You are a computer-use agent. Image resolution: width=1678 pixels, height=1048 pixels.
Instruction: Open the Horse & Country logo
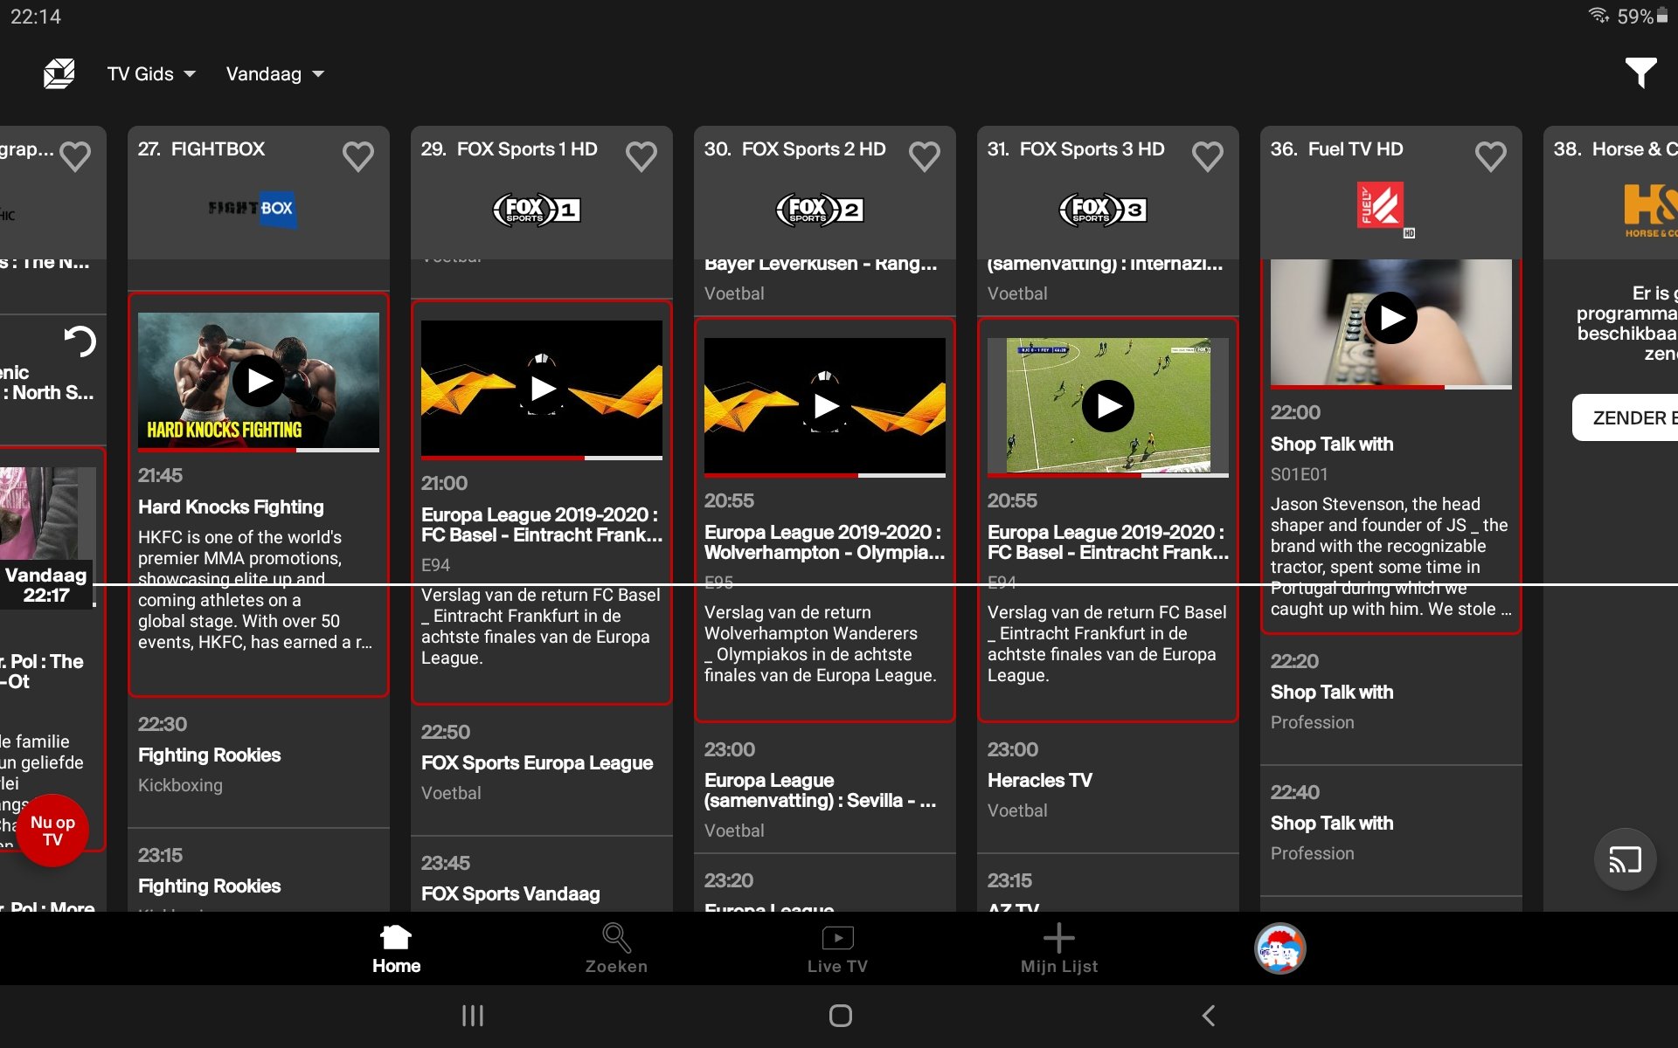pos(1650,210)
